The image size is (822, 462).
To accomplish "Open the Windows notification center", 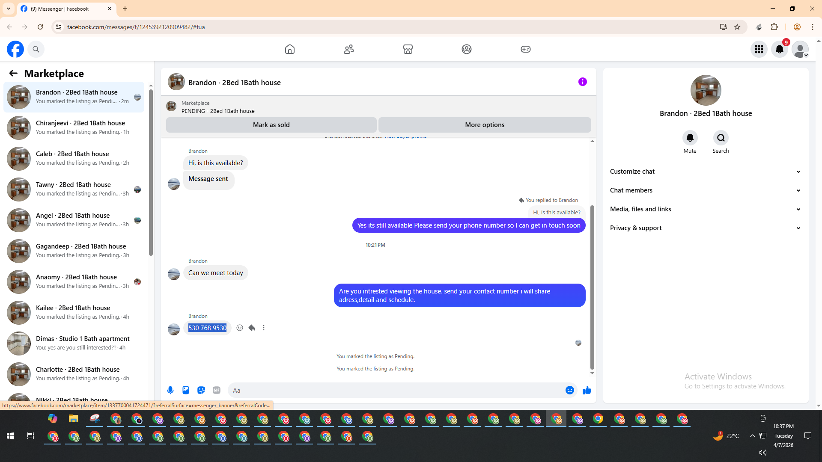I will point(808,436).
